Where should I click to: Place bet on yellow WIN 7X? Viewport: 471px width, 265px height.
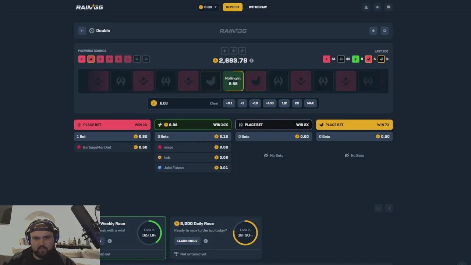(x=354, y=125)
